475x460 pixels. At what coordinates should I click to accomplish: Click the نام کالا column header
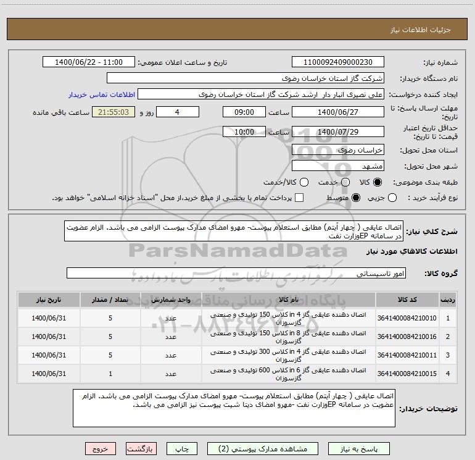click(289, 300)
